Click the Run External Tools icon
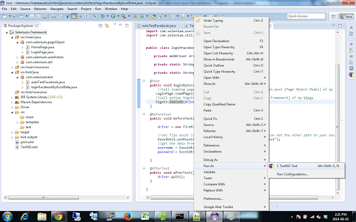The width and height of the screenshot is (356, 222). tap(123, 16)
